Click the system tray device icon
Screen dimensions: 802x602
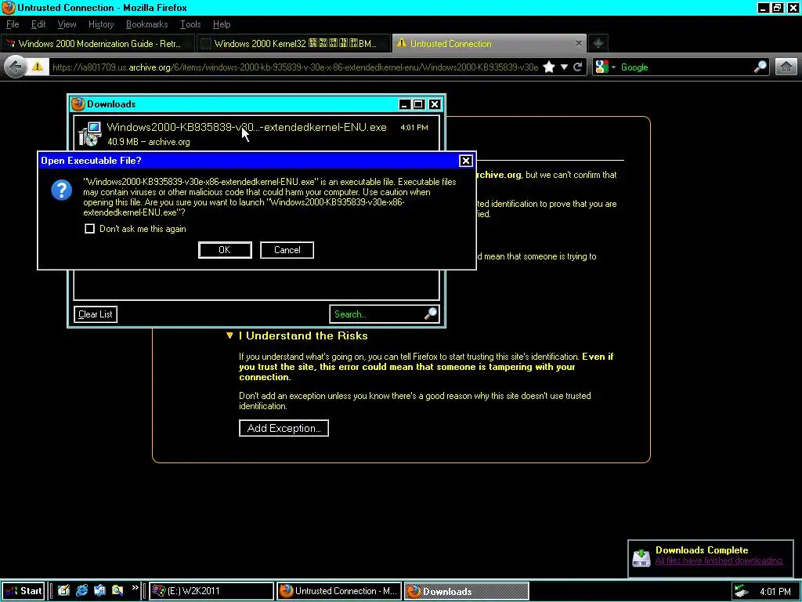tap(741, 591)
